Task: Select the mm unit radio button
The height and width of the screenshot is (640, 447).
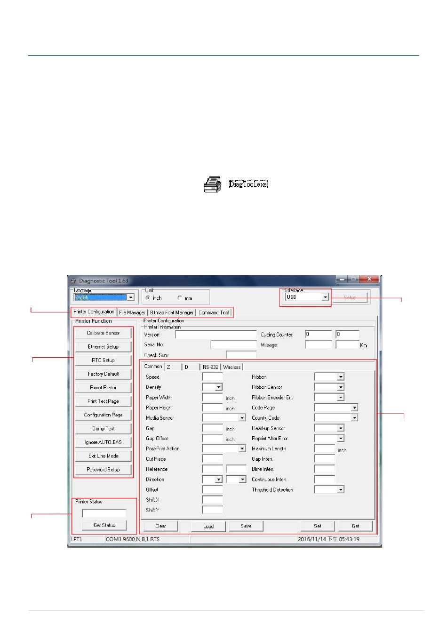Action: [179, 298]
